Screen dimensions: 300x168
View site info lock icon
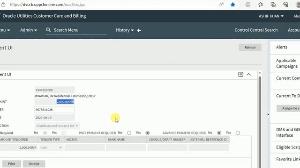tap(3, 5)
